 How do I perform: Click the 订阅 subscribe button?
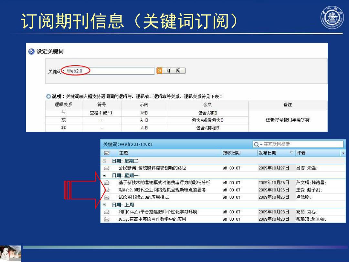(x=171, y=71)
